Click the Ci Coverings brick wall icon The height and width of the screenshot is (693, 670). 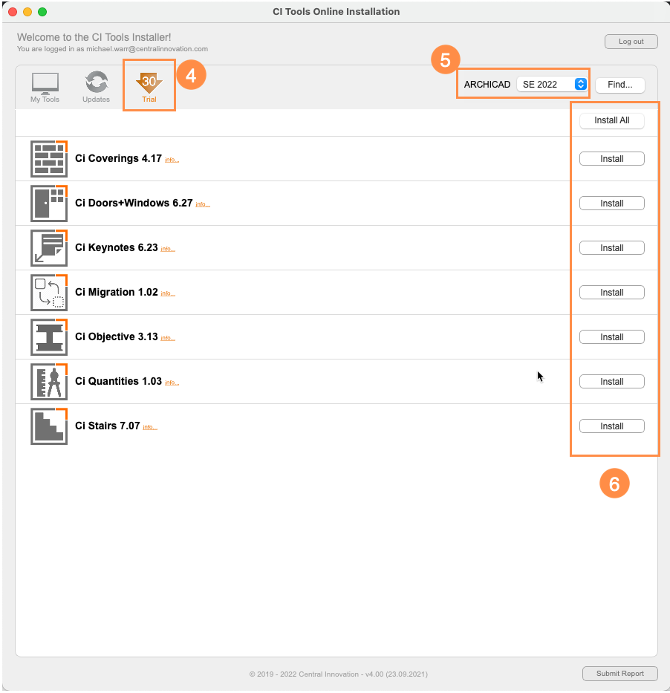(49, 159)
